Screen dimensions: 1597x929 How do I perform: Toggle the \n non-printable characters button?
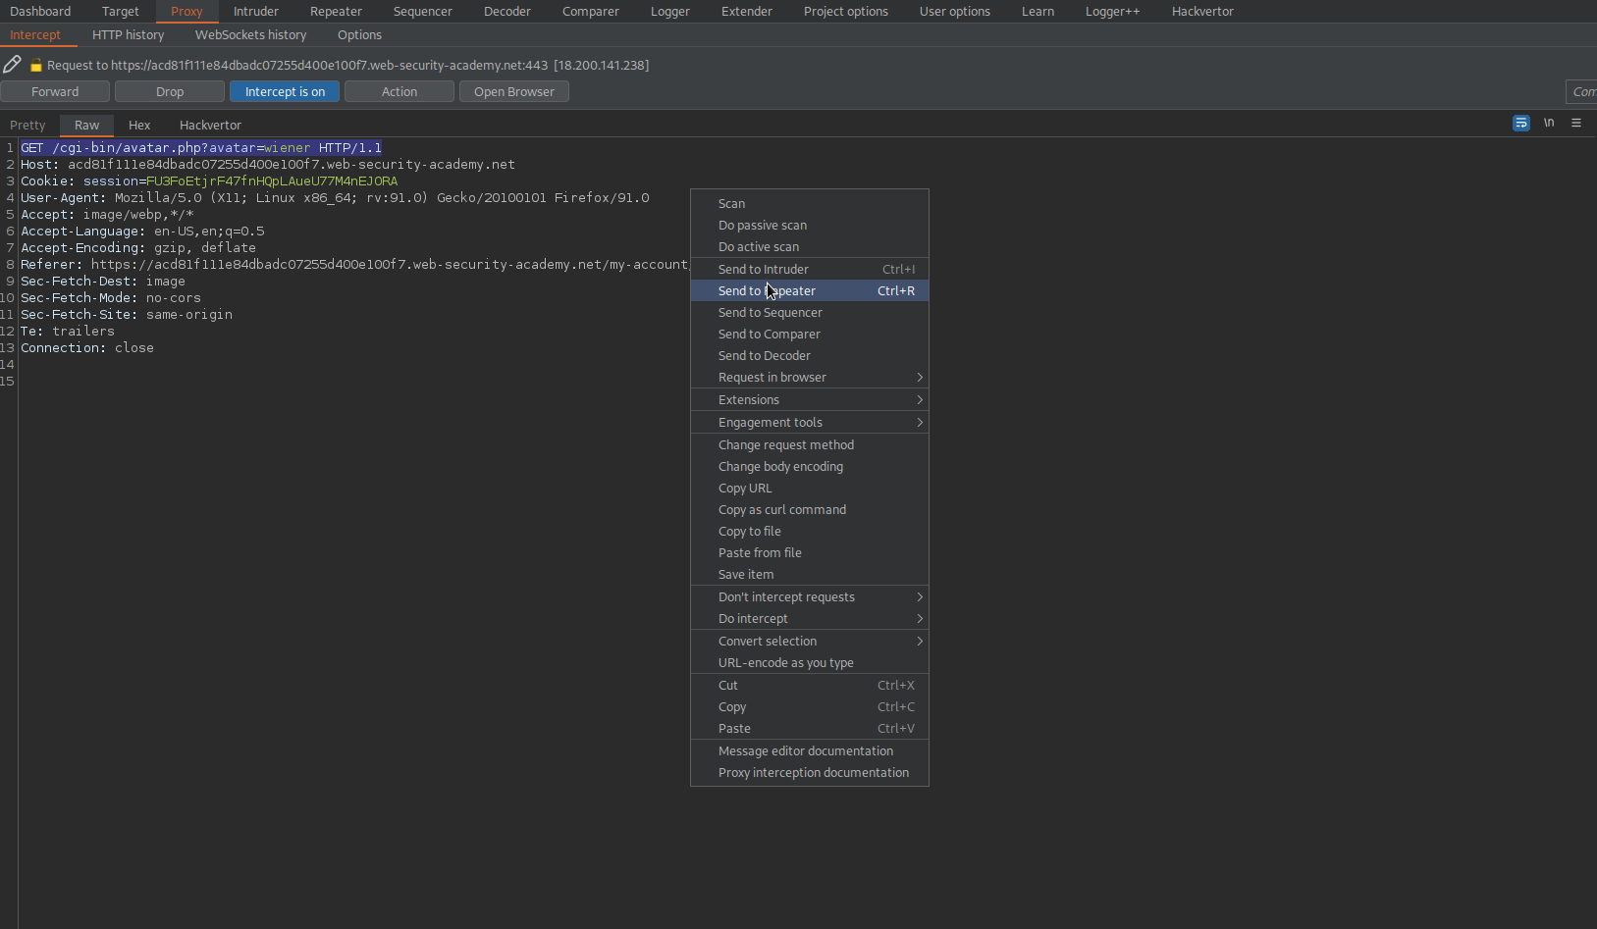[x=1549, y=123]
